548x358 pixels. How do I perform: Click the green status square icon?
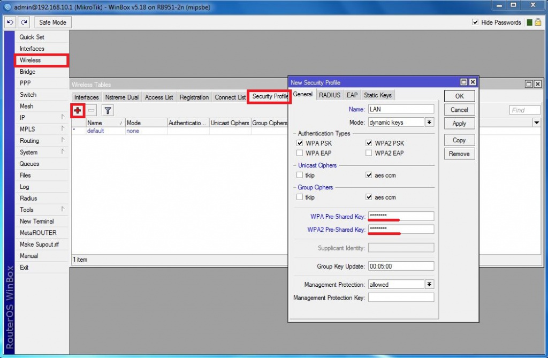pos(530,22)
